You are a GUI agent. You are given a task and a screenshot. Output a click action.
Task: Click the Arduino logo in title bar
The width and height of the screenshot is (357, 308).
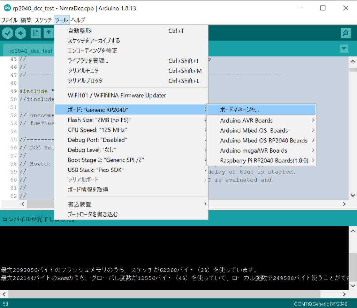(7, 8)
